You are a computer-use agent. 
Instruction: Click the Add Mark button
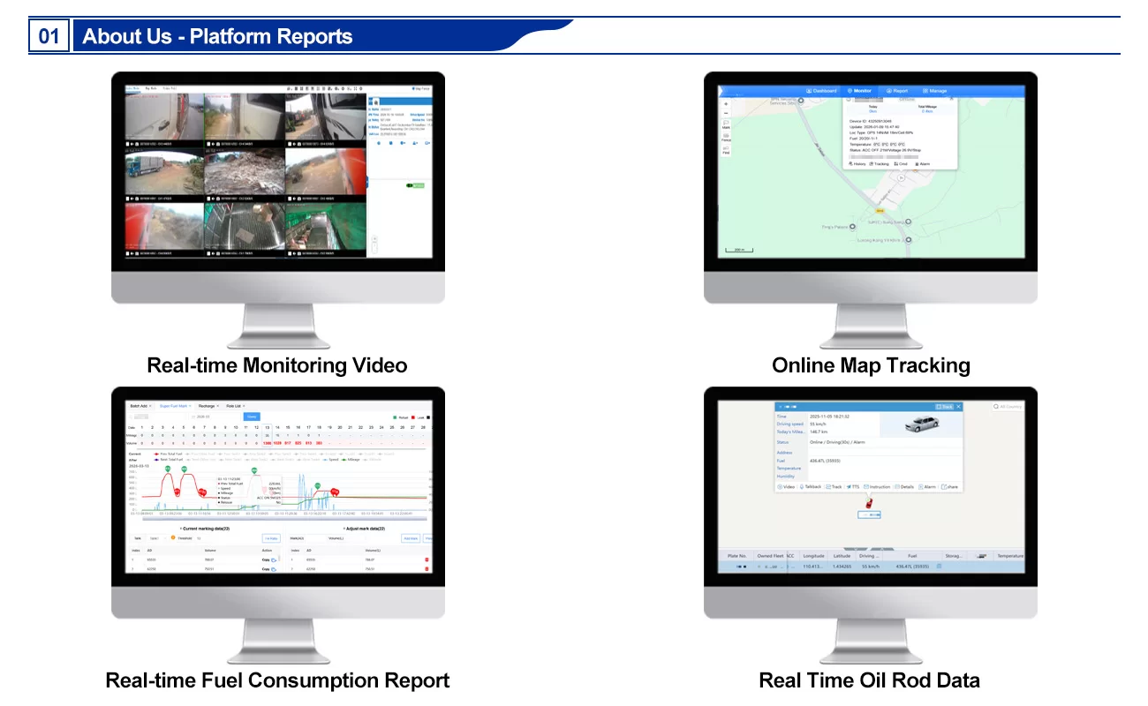(410, 537)
